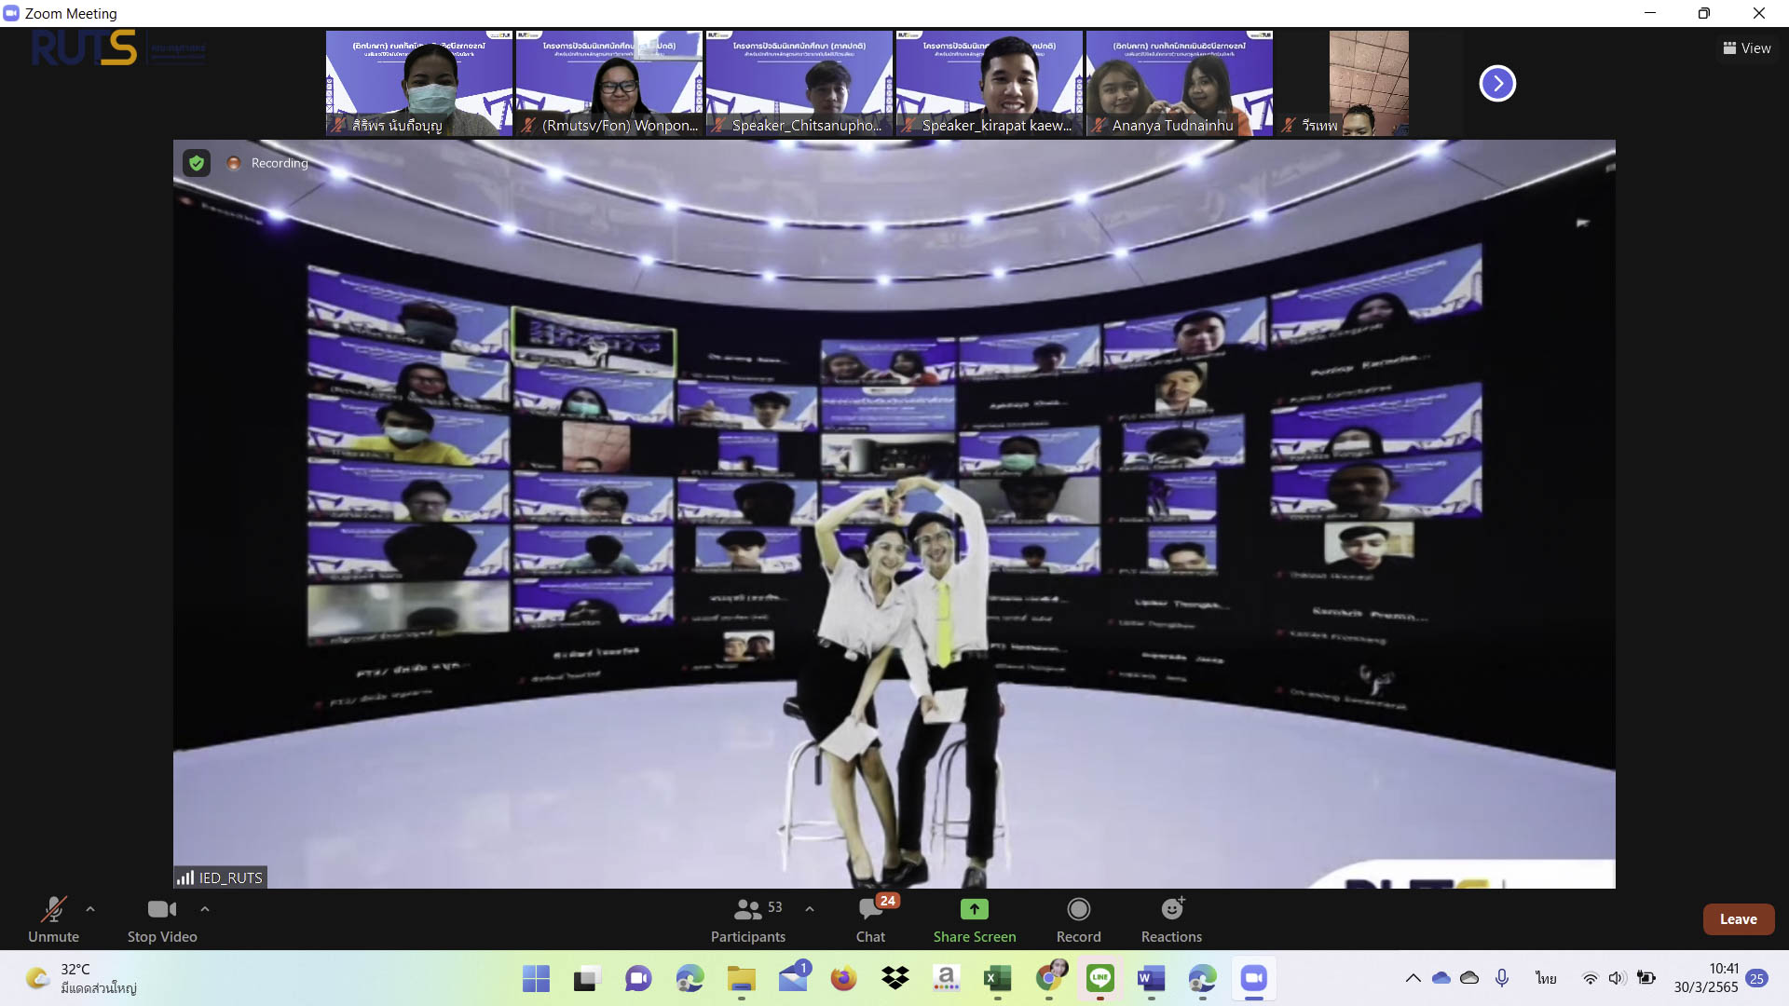
Task: Open File Explorer from the taskbar
Action: coord(742,978)
